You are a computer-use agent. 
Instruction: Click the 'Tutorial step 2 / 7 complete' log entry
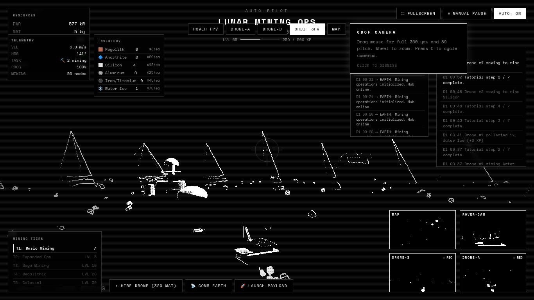(x=481, y=152)
